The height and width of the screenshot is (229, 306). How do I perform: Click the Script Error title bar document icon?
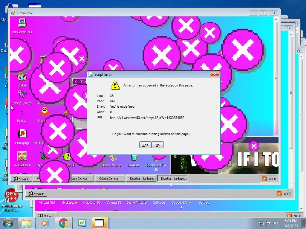coord(91,74)
